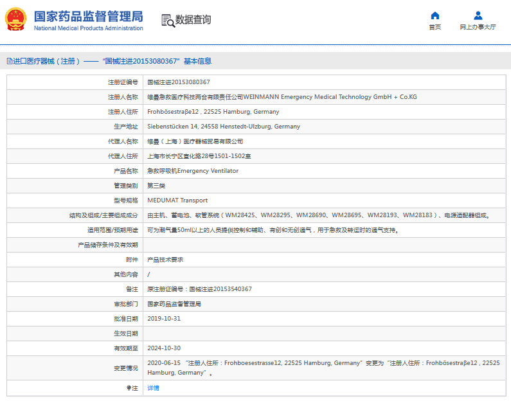This screenshot has width=511, height=401.
Task: Select the structure composition WM28425 text
Action: click(319, 215)
